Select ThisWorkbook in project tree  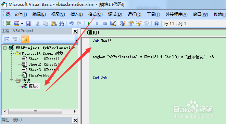pos(41,75)
